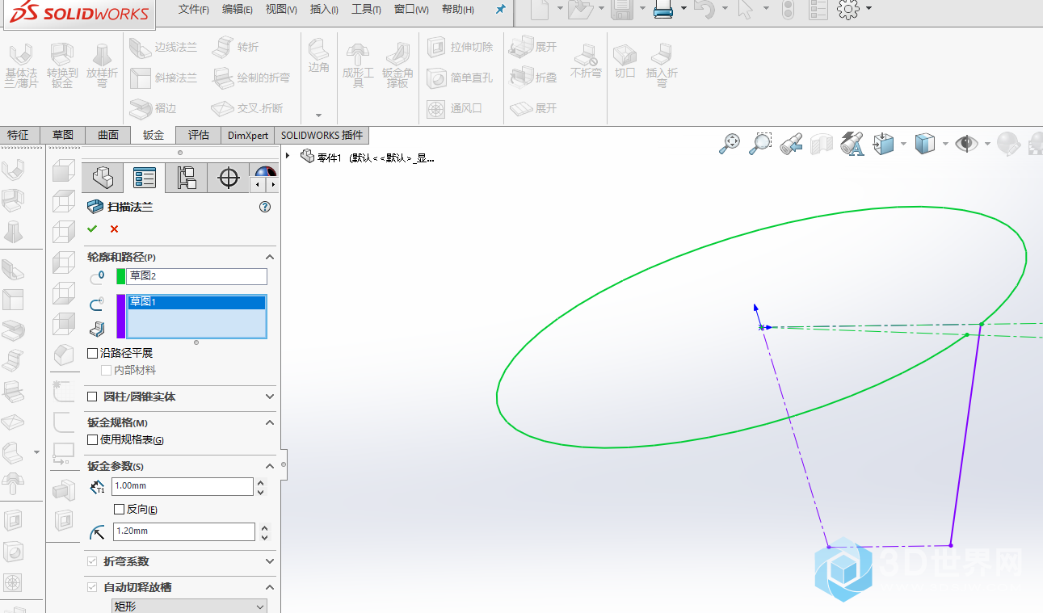Open the 编辑(E) menu
The width and height of the screenshot is (1043, 613).
(x=237, y=9)
